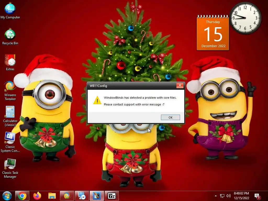Select the Recycle Bin icon
Screen dimensions: 268x201
[10, 37]
